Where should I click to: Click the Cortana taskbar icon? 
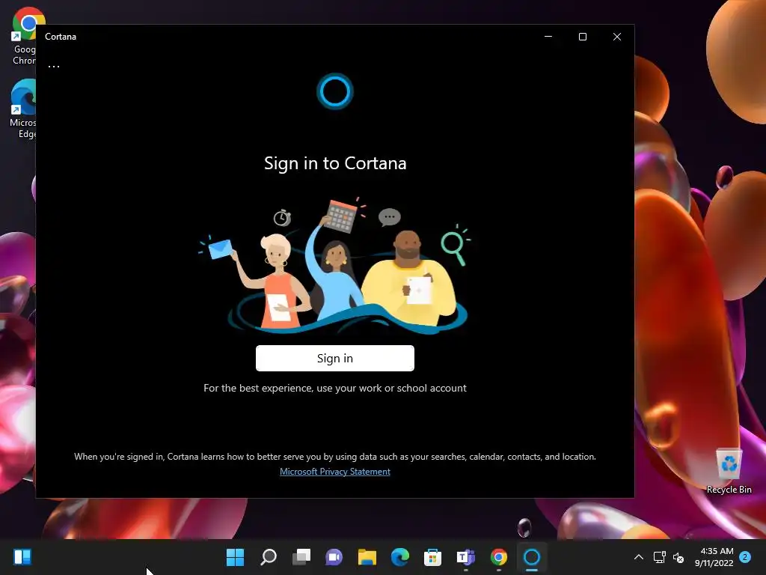pos(532,557)
